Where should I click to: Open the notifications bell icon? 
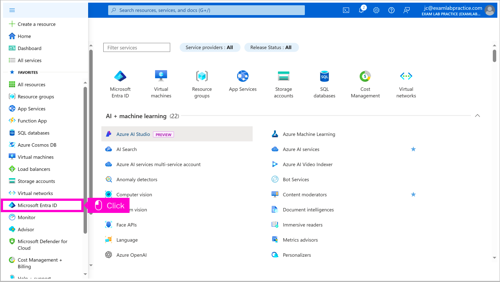362,10
